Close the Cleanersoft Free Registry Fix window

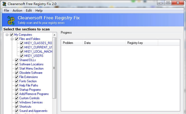click(x=178, y=3)
